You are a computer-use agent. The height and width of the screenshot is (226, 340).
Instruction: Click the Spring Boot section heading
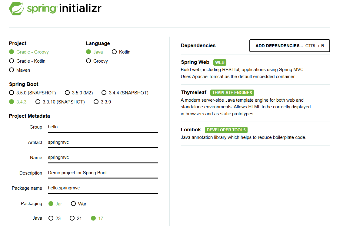coord(24,84)
